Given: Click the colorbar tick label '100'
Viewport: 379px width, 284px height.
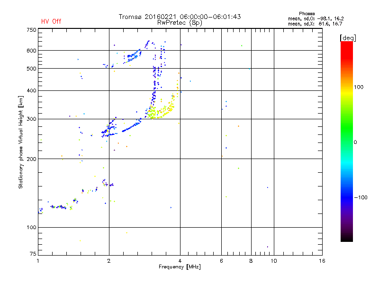Looking at the screenshot, I should point(359,87).
